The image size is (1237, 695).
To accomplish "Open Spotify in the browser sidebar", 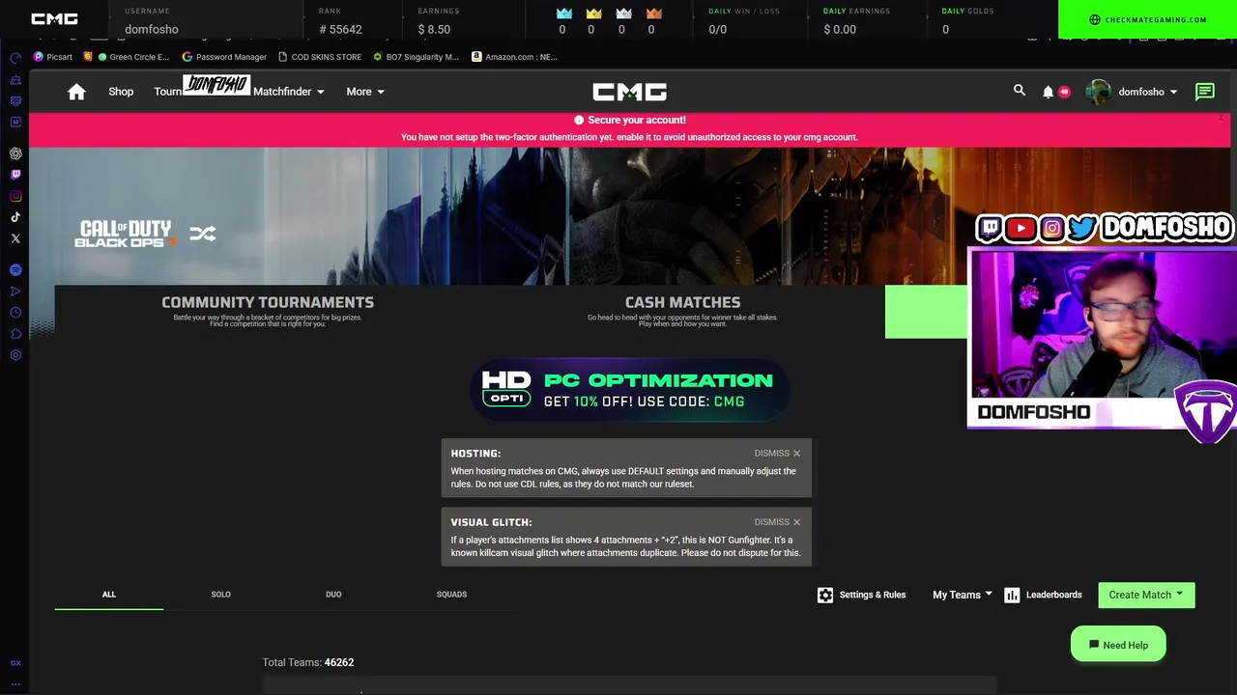I will coord(15,270).
